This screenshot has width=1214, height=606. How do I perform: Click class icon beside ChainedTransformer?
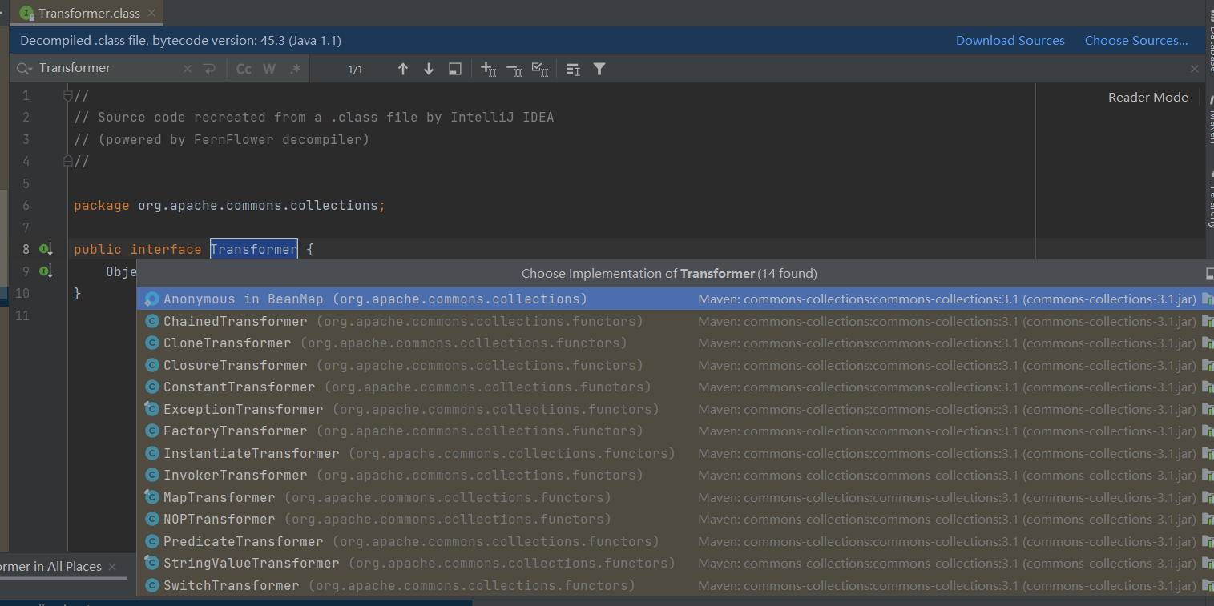tap(151, 321)
